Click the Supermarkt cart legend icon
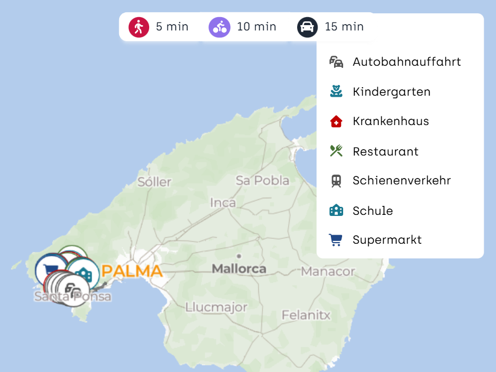 336,240
